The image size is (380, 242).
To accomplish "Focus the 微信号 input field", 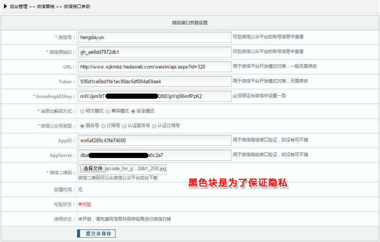I will click(x=154, y=37).
